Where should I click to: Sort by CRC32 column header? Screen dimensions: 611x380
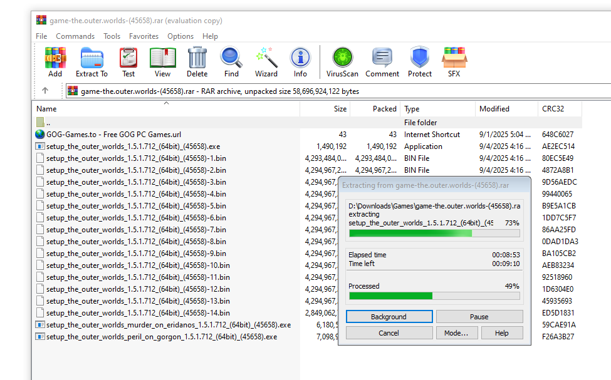click(x=560, y=109)
